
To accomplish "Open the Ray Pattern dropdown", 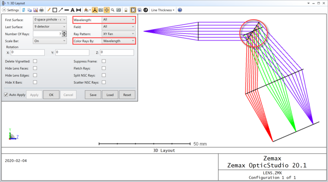I will (118, 34).
